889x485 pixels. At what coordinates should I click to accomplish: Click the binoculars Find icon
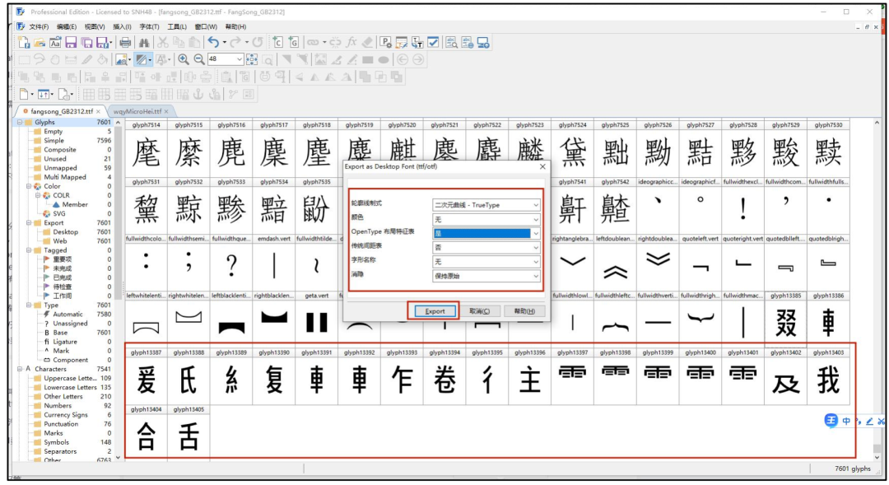(x=144, y=43)
